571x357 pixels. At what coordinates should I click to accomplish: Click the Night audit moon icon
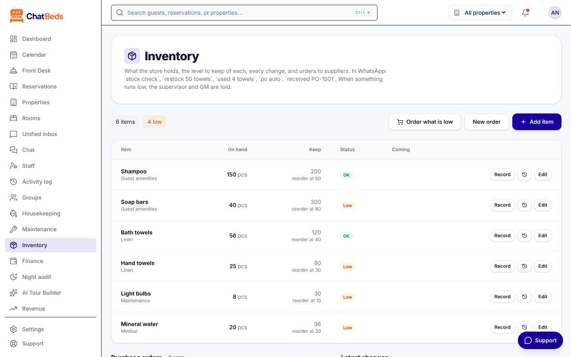[x=13, y=277]
